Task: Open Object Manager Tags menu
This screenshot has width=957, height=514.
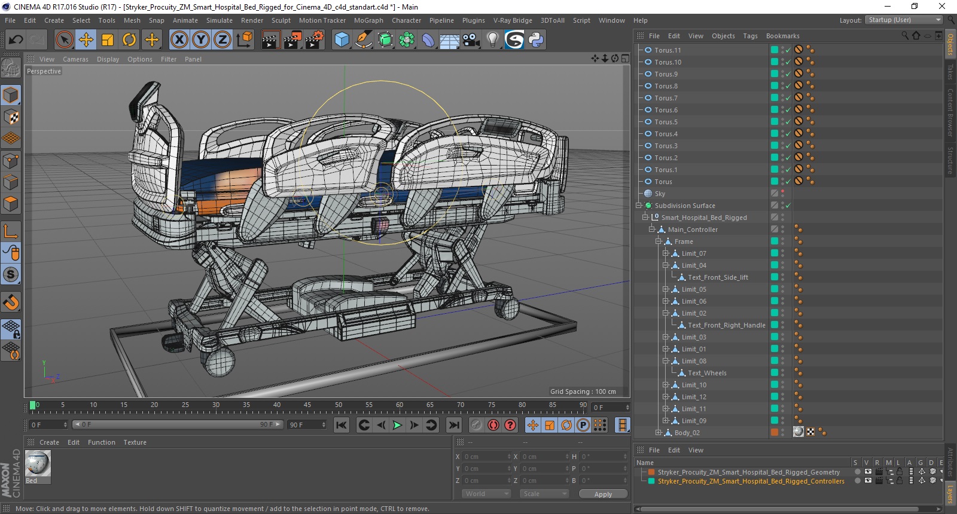Action: click(x=750, y=36)
